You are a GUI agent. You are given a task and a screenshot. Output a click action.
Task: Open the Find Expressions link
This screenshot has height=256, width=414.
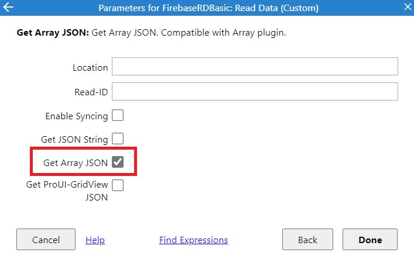coord(193,240)
